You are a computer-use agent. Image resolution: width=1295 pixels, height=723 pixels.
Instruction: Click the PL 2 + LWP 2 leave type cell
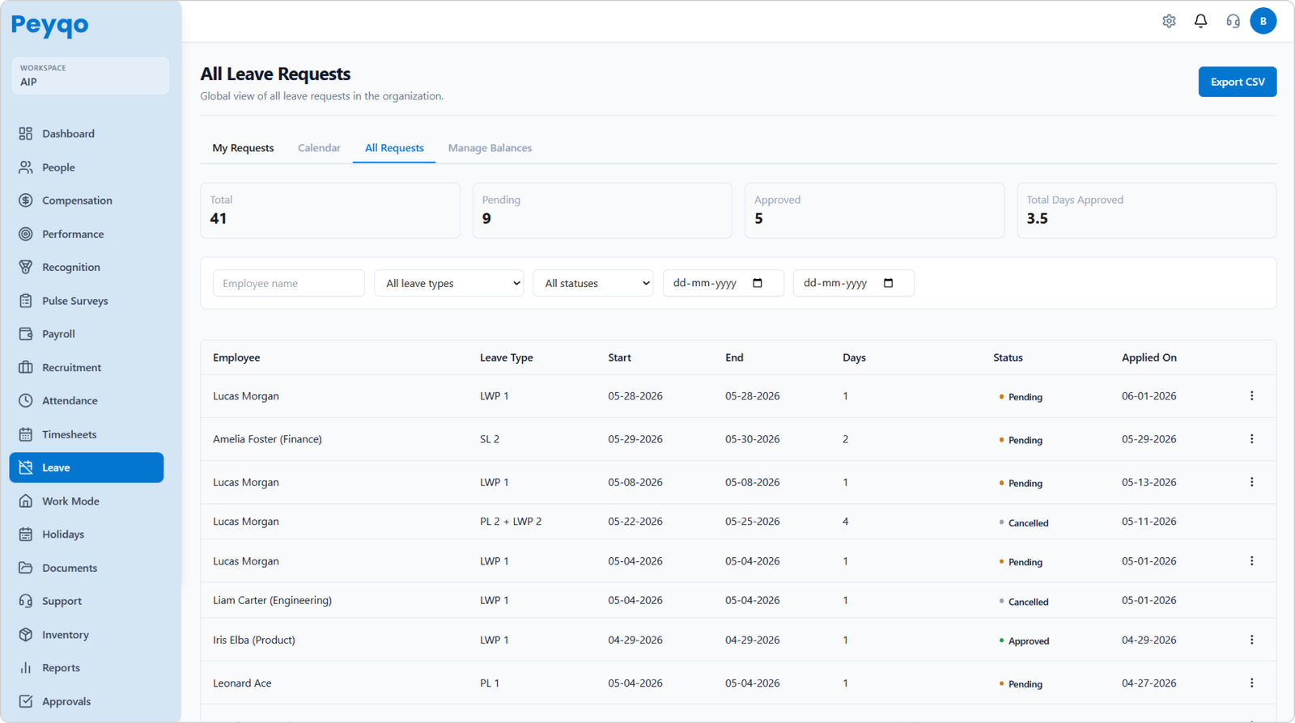tap(511, 522)
